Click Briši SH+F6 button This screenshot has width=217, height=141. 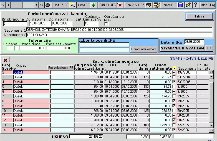[x=107, y=5]
